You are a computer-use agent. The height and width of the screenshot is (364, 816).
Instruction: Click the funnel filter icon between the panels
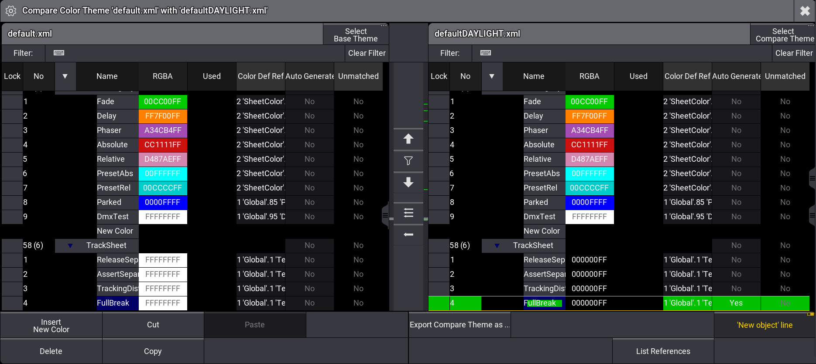click(408, 161)
